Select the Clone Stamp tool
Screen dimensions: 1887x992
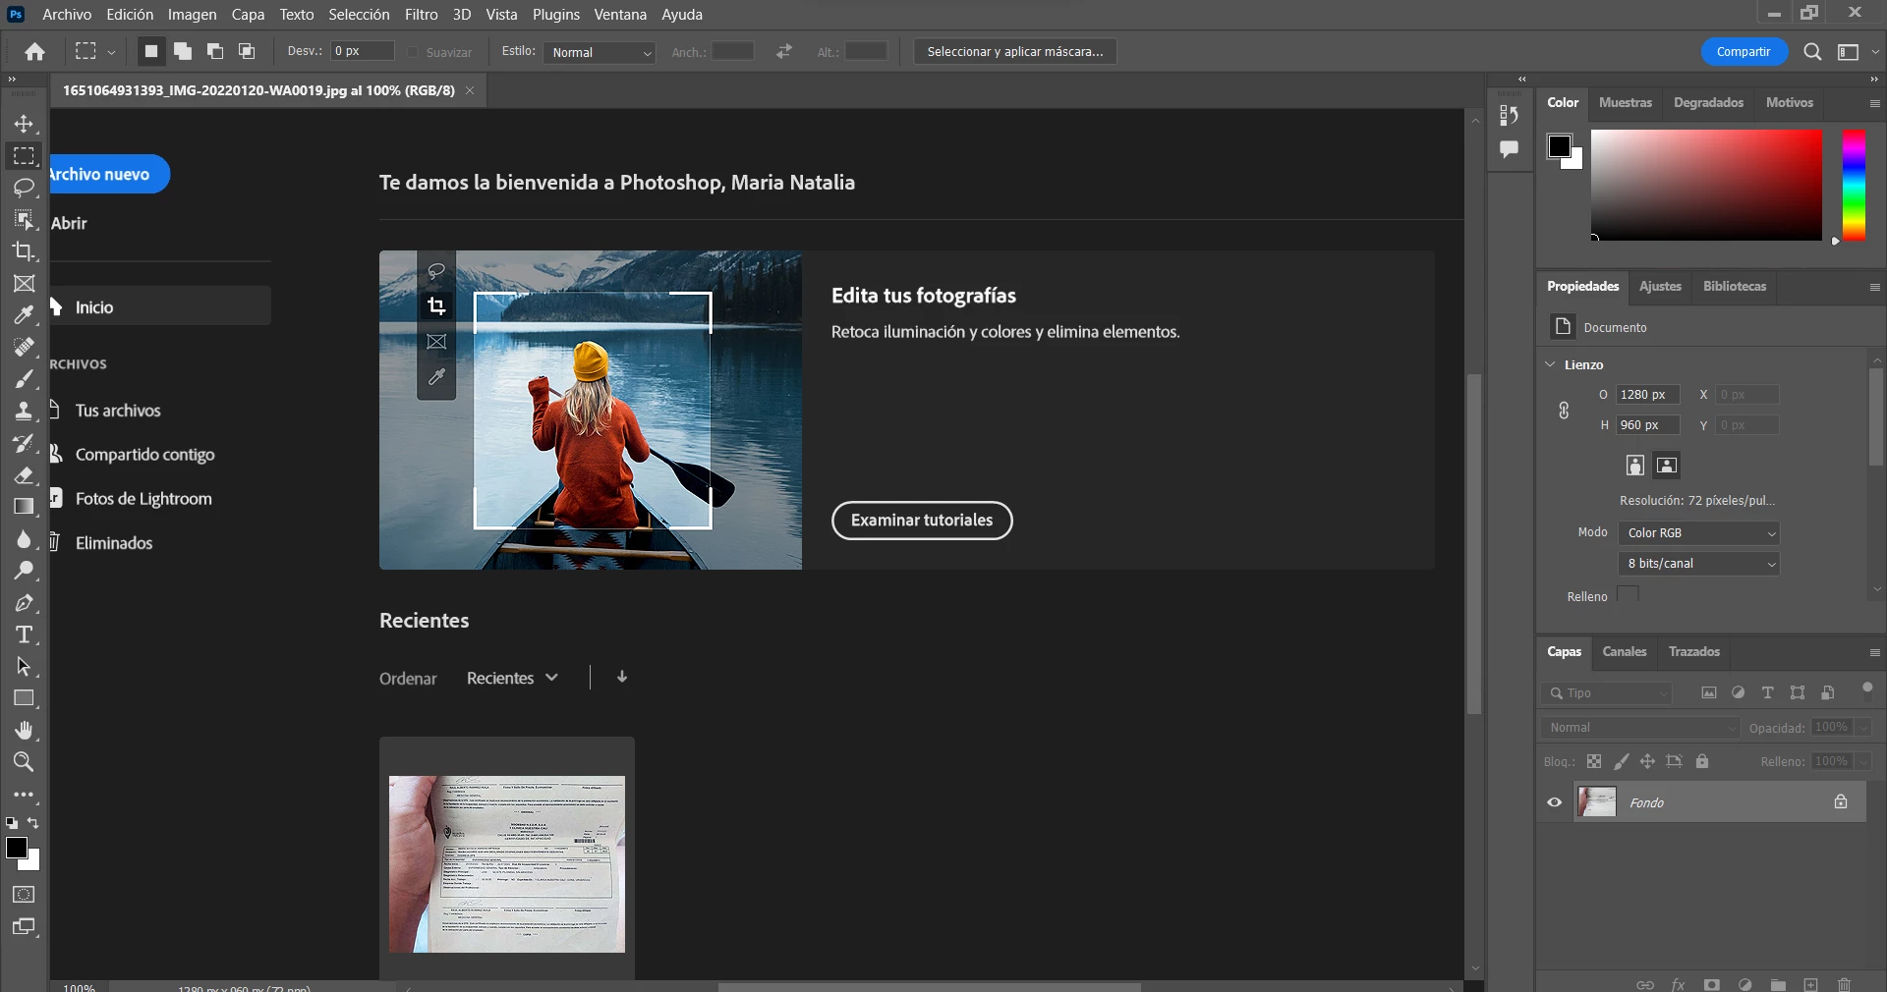(x=24, y=411)
